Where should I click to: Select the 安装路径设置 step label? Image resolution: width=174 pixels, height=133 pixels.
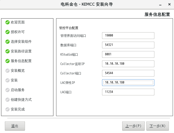[21, 51]
